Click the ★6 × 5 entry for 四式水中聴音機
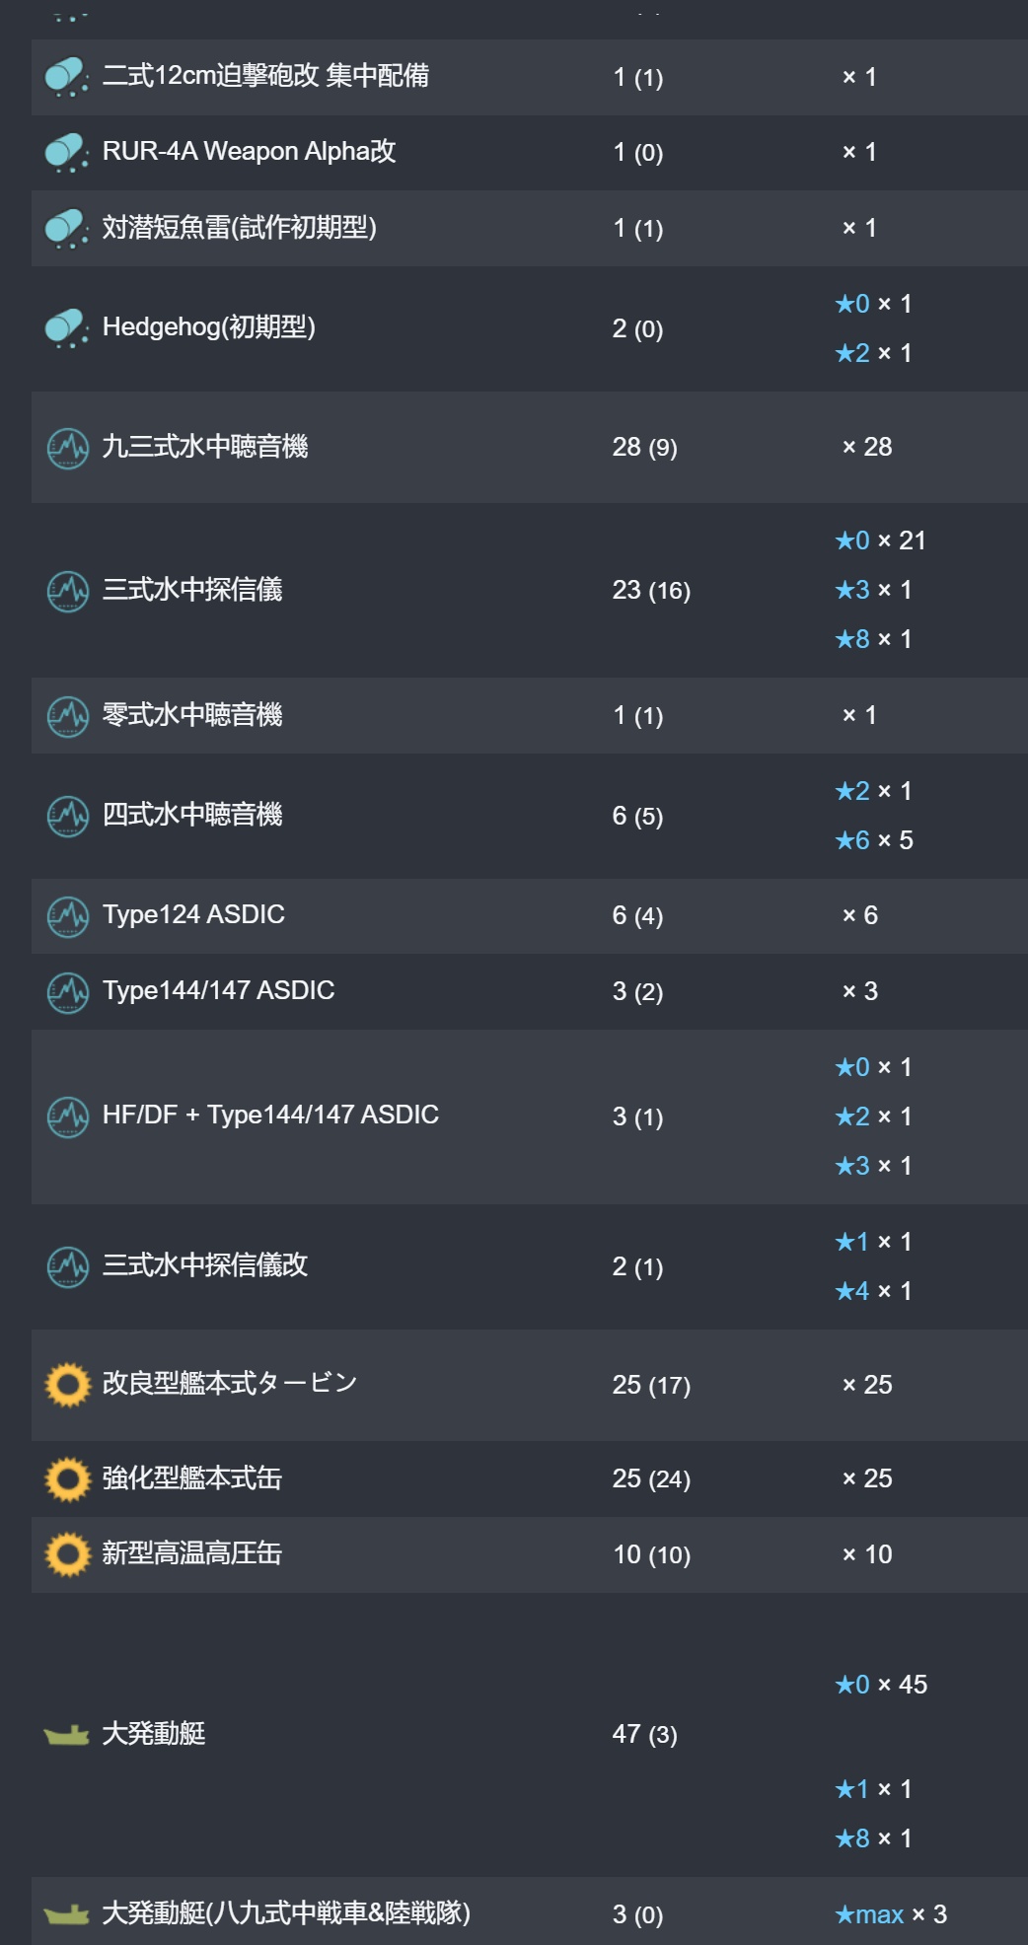1028x1945 pixels. pos(874,840)
